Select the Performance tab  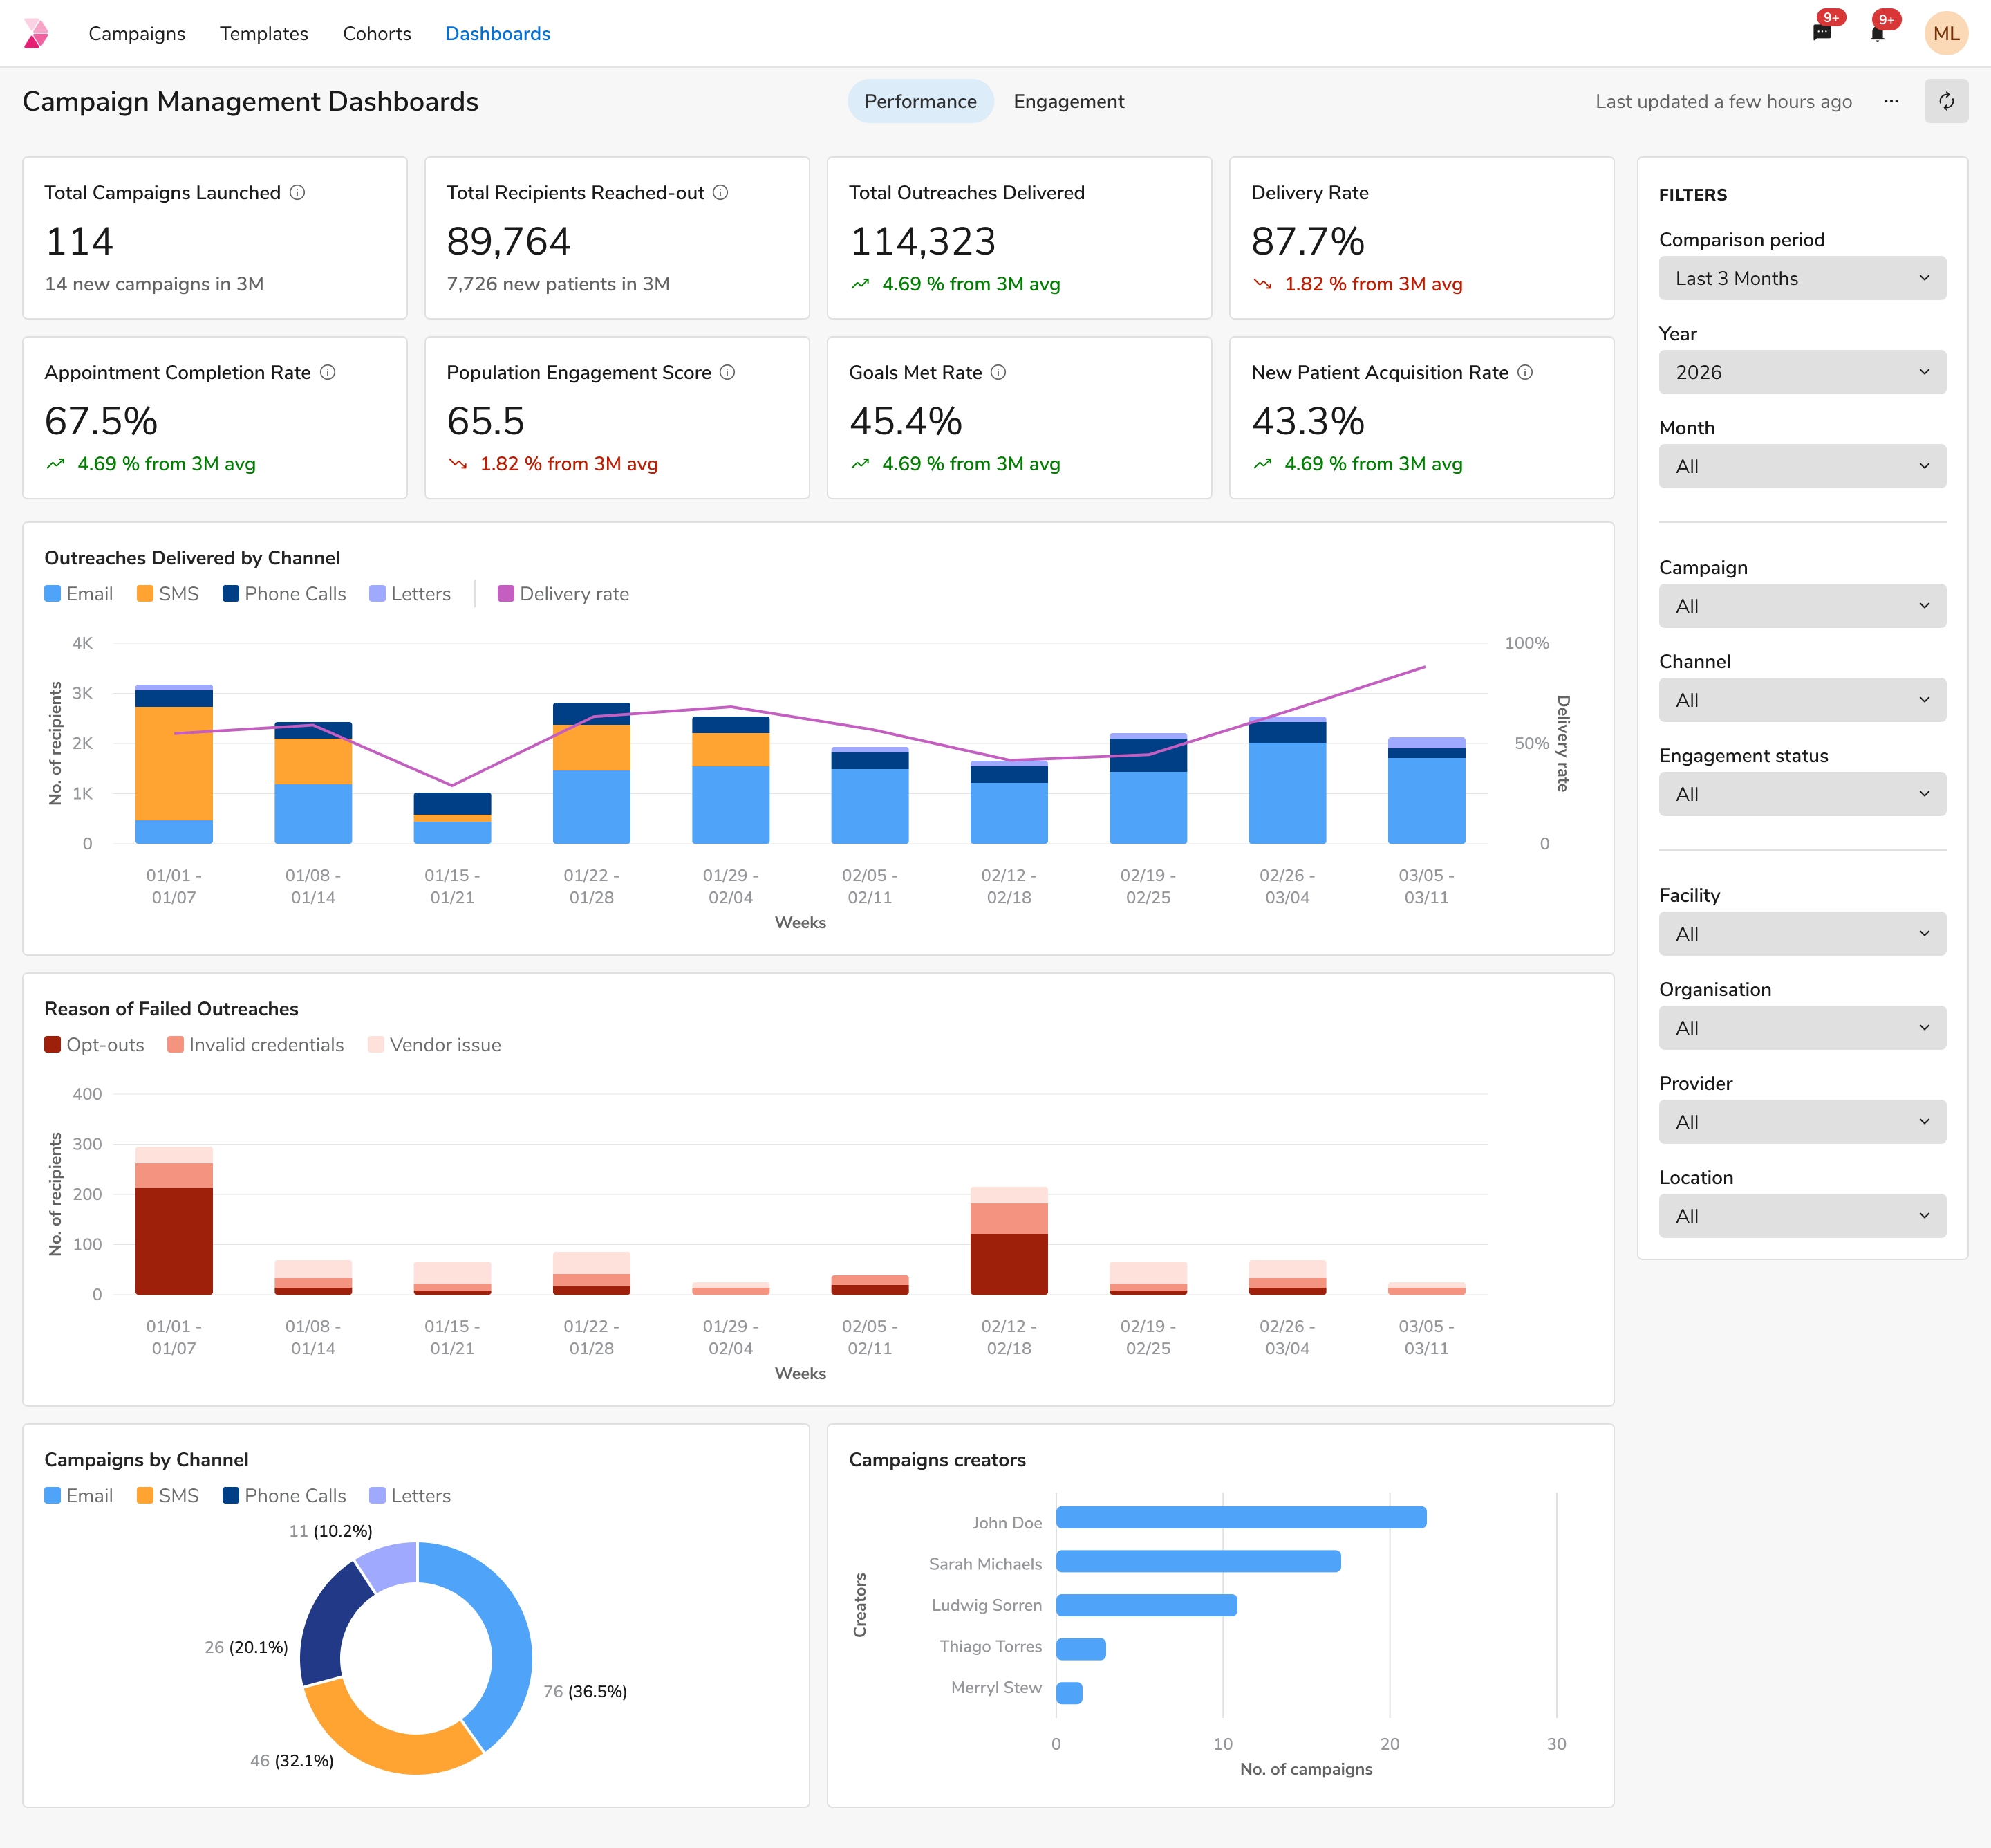pyautogui.click(x=921, y=101)
